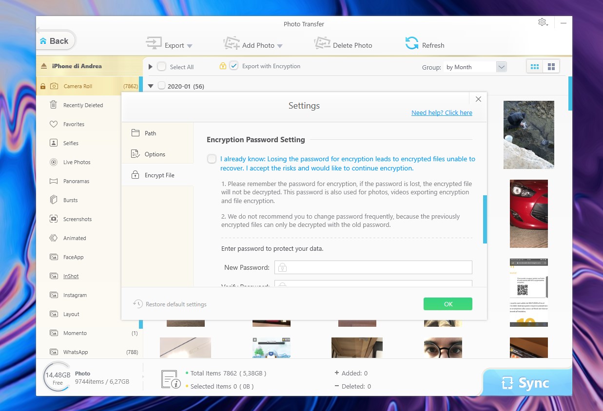The height and width of the screenshot is (411, 603).
Task: Select the glasses face photo thumbnail
Action: click(443, 348)
